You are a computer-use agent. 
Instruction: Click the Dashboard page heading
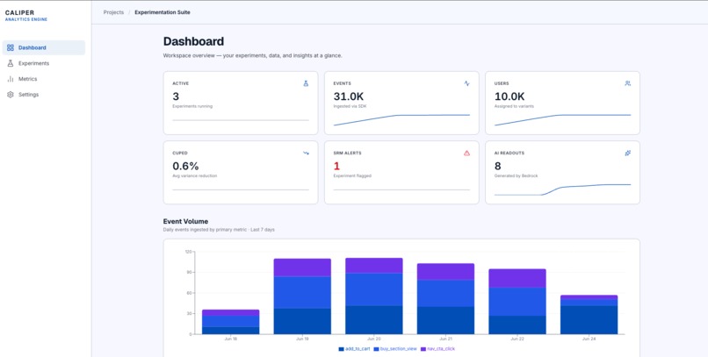(x=193, y=41)
